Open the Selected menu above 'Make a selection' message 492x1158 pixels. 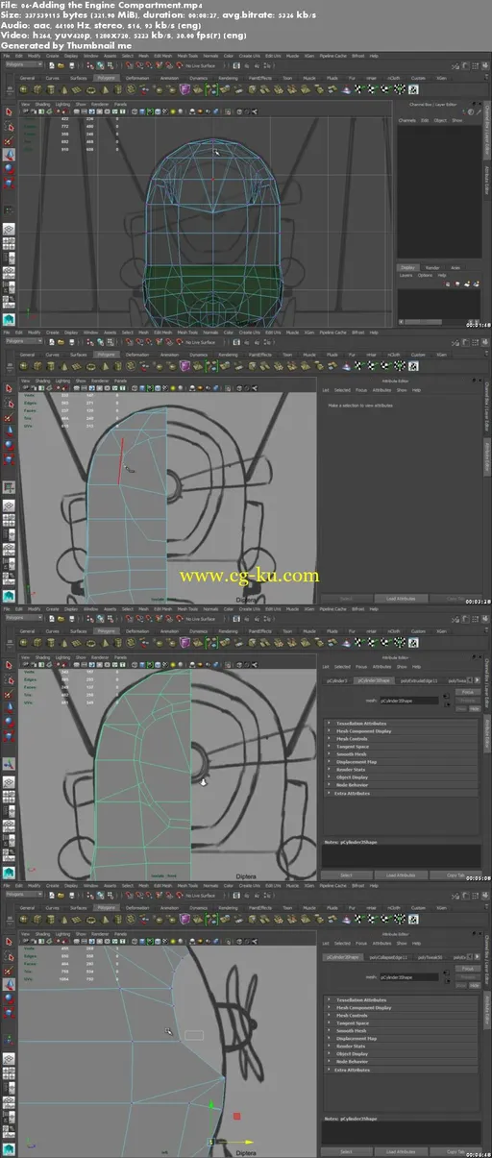342,390
